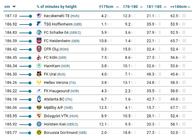The height and width of the screenshot is (136, 192).
Task: Click the FK Ural club badge
Action: tap(39, 74)
